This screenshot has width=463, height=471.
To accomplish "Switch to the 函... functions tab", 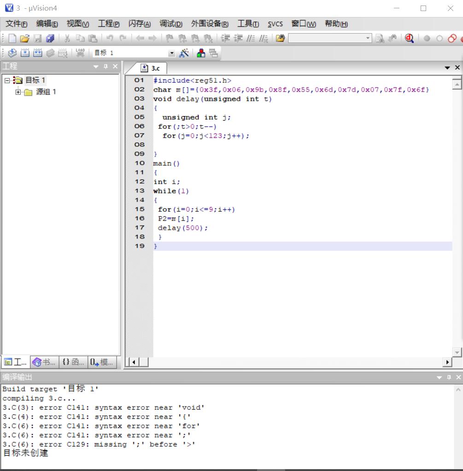I will [x=73, y=362].
